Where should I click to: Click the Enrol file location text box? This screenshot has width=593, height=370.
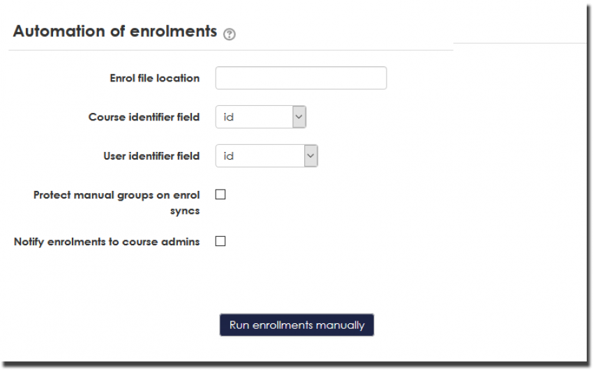[301, 78]
